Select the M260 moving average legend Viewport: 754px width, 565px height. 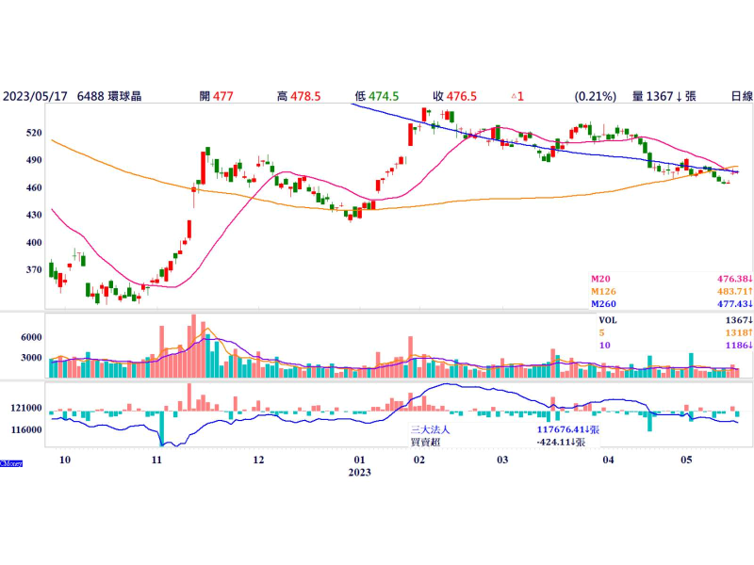pyautogui.click(x=605, y=304)
